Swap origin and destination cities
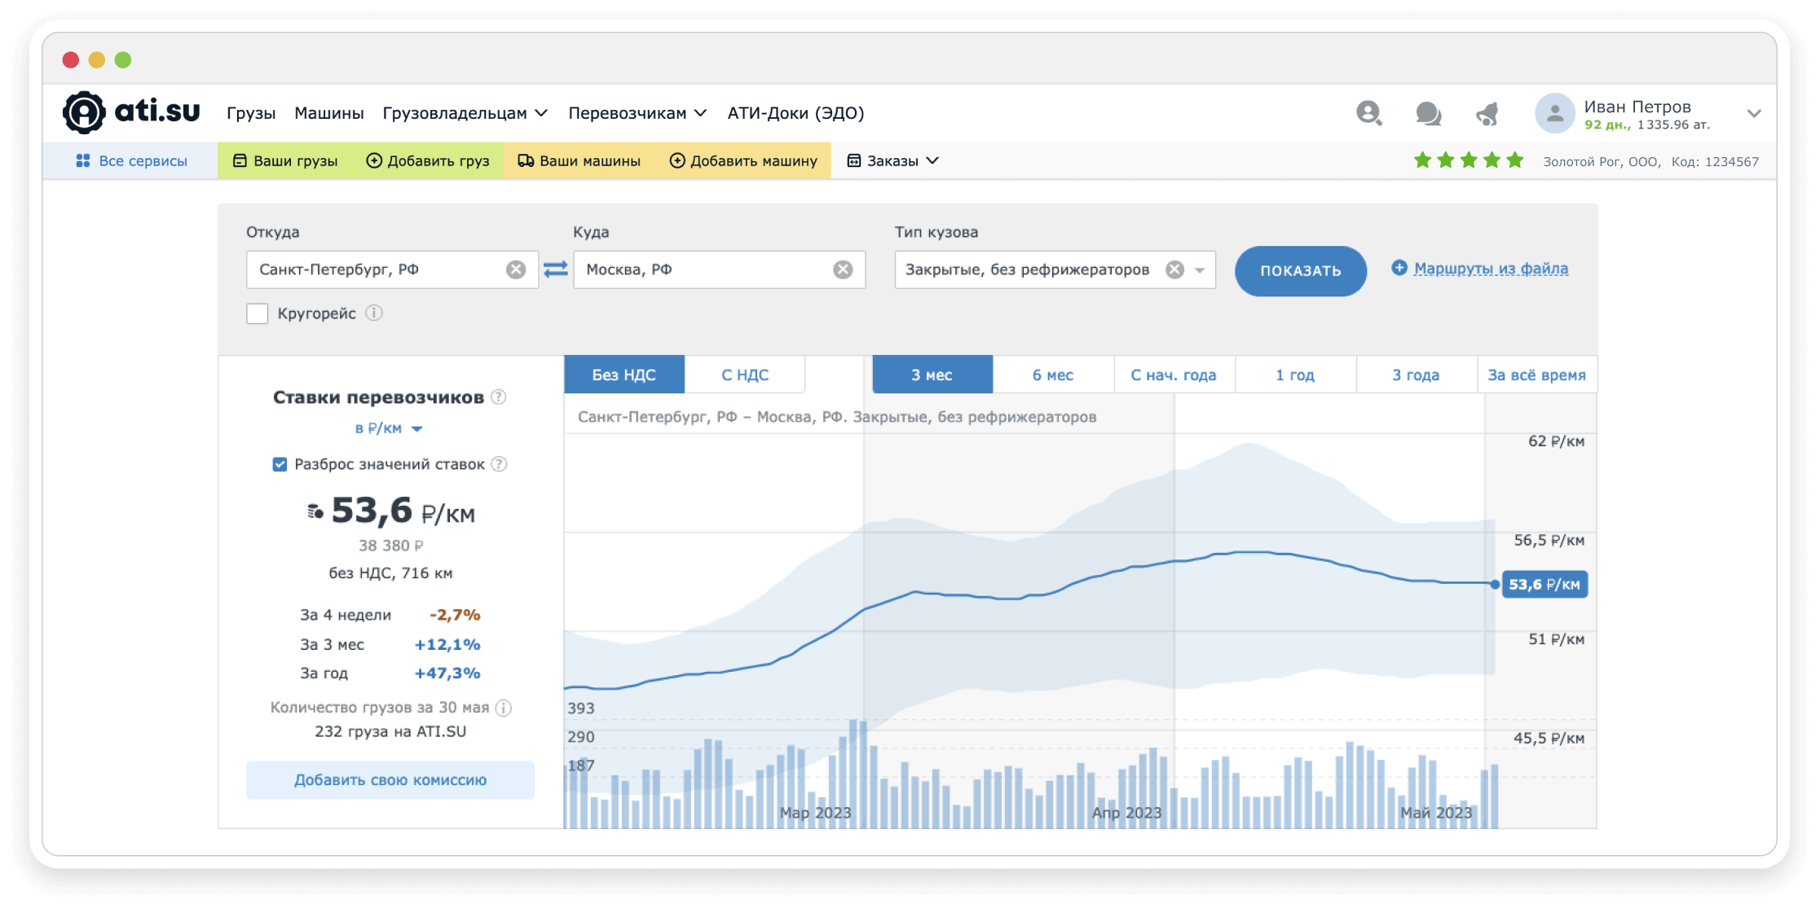Viewport: 1820px width, 908px height. (x=556, y=270)
